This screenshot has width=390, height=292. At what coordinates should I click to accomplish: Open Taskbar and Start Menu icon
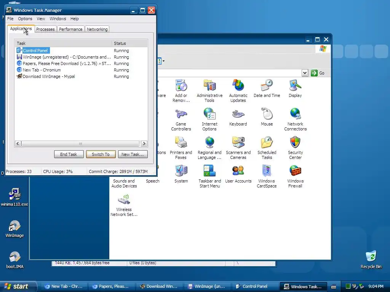pos(209,176)
